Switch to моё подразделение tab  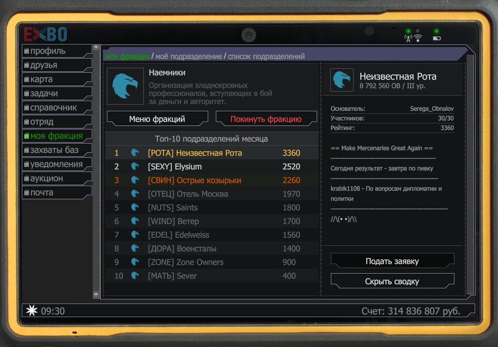tap(188, 57)
